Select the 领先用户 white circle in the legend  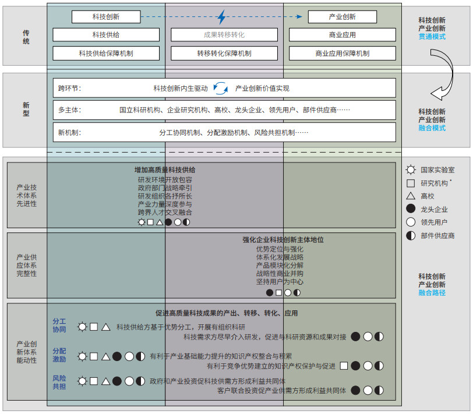tap(411, 222)
